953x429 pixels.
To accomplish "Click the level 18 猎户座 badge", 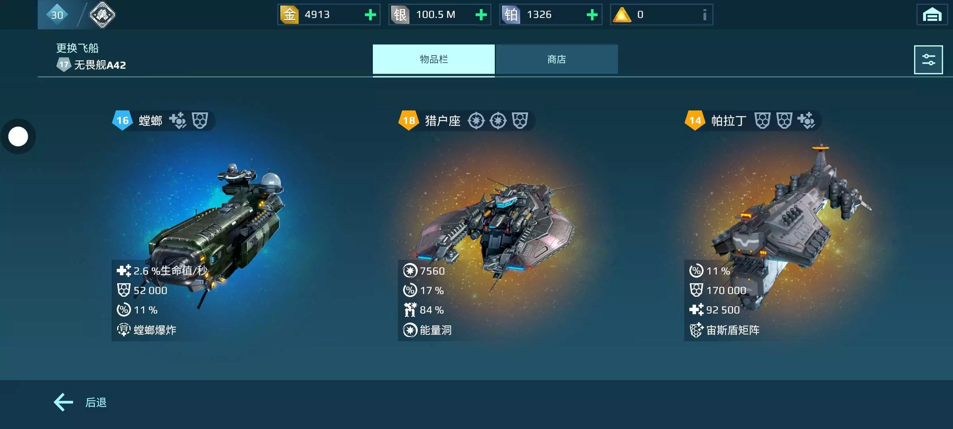I will [409, 120].
